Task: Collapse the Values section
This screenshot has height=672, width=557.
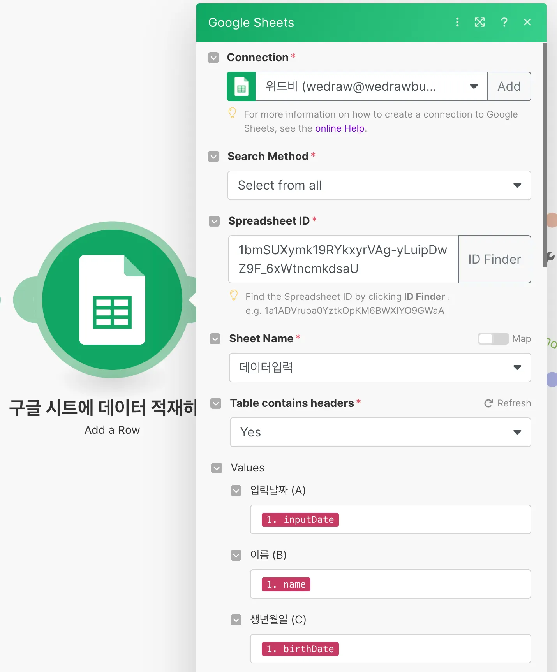Action: point(217,468)
